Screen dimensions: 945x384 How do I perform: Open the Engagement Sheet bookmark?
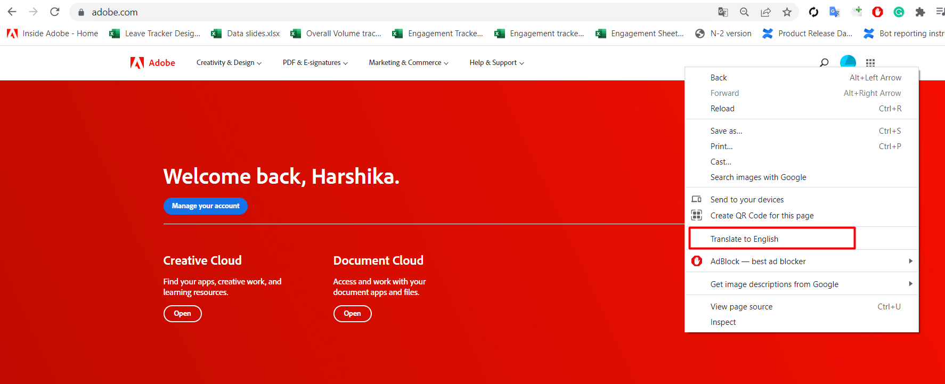(640, 34)
